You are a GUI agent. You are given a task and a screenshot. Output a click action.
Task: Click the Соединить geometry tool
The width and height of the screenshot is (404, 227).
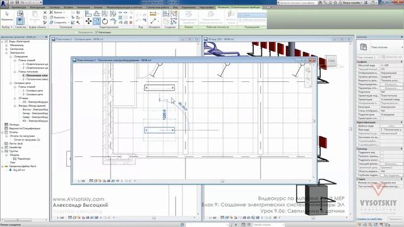click(59, 23)
